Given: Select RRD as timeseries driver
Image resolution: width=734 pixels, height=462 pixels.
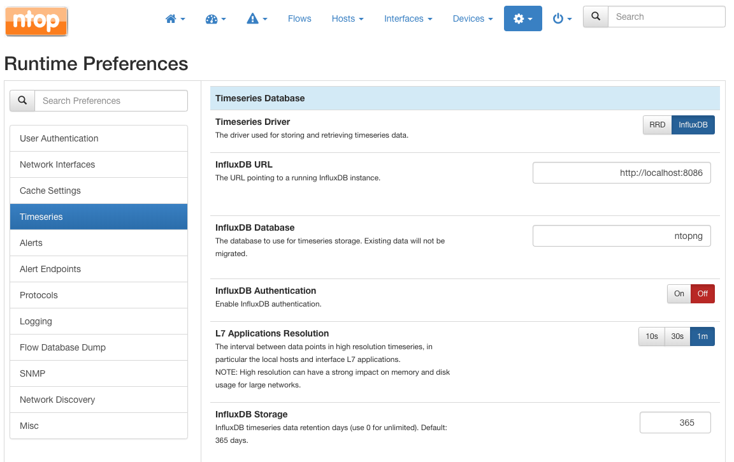Looking at the screenshot, I should [658, 125].
